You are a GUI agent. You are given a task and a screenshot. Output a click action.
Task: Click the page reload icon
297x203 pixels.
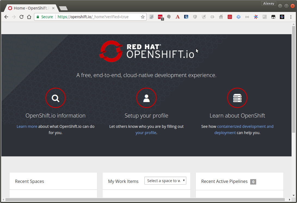[21, 17]
